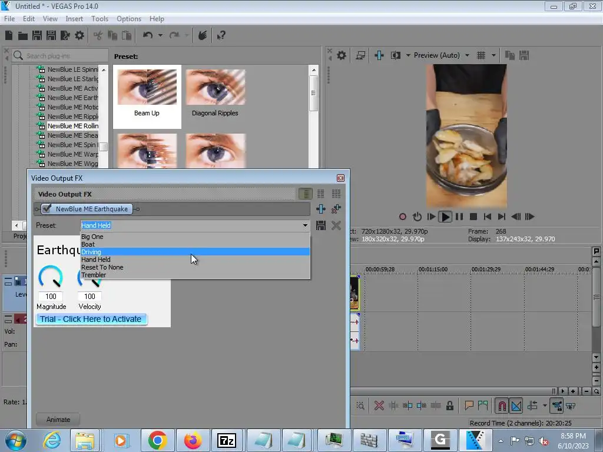
Task: Expand the undo history dropdown arrow
Action: tap(160, 35)
